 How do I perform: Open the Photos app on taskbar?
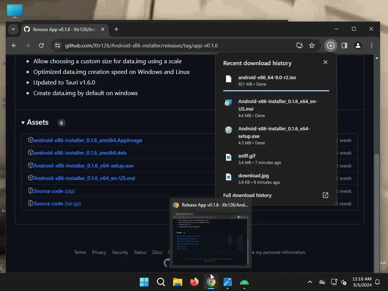click(228, 282)
